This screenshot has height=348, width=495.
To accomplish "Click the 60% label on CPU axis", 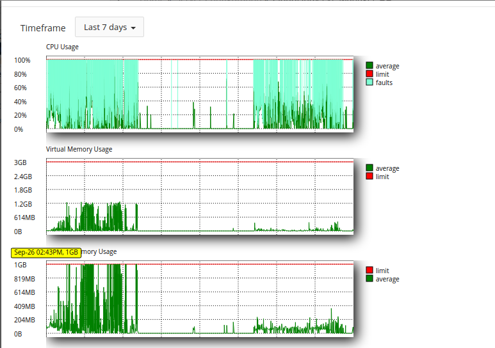I will point(20,88).
